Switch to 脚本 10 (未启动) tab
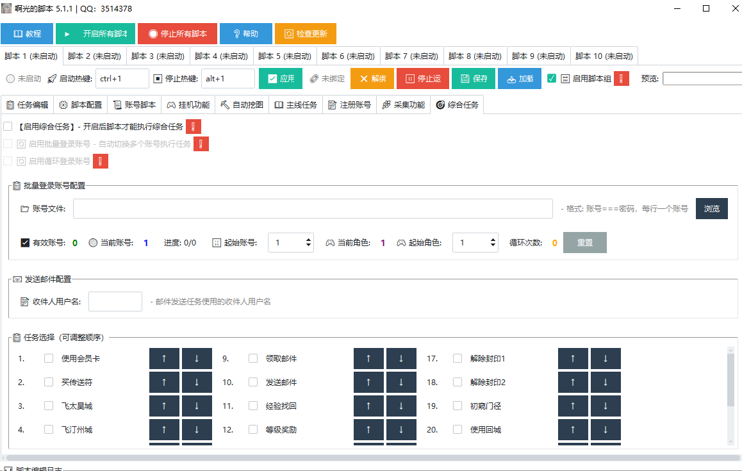The height and width of the screenshot is (471, 742). coord(604,56)
